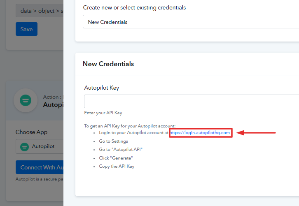The width and height of the screenshot is (299, 206).
Task: Expand the Choose App dropdown showing Autopilot
Action: point(40,146)
